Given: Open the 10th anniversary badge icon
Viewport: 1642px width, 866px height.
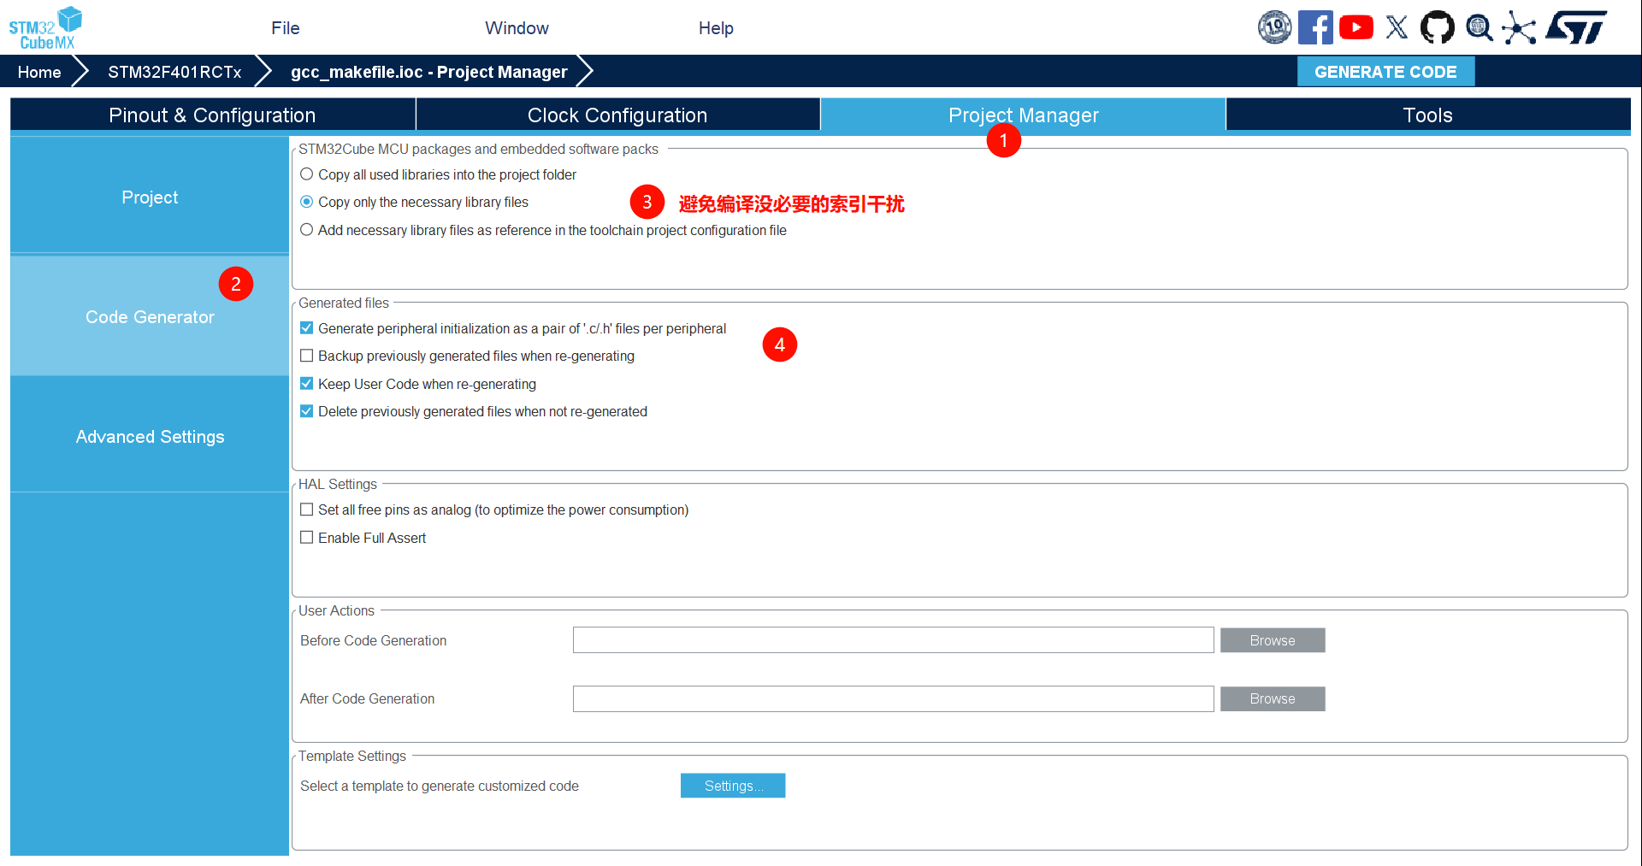Looking at the screenshot, I should [1274, 27].
